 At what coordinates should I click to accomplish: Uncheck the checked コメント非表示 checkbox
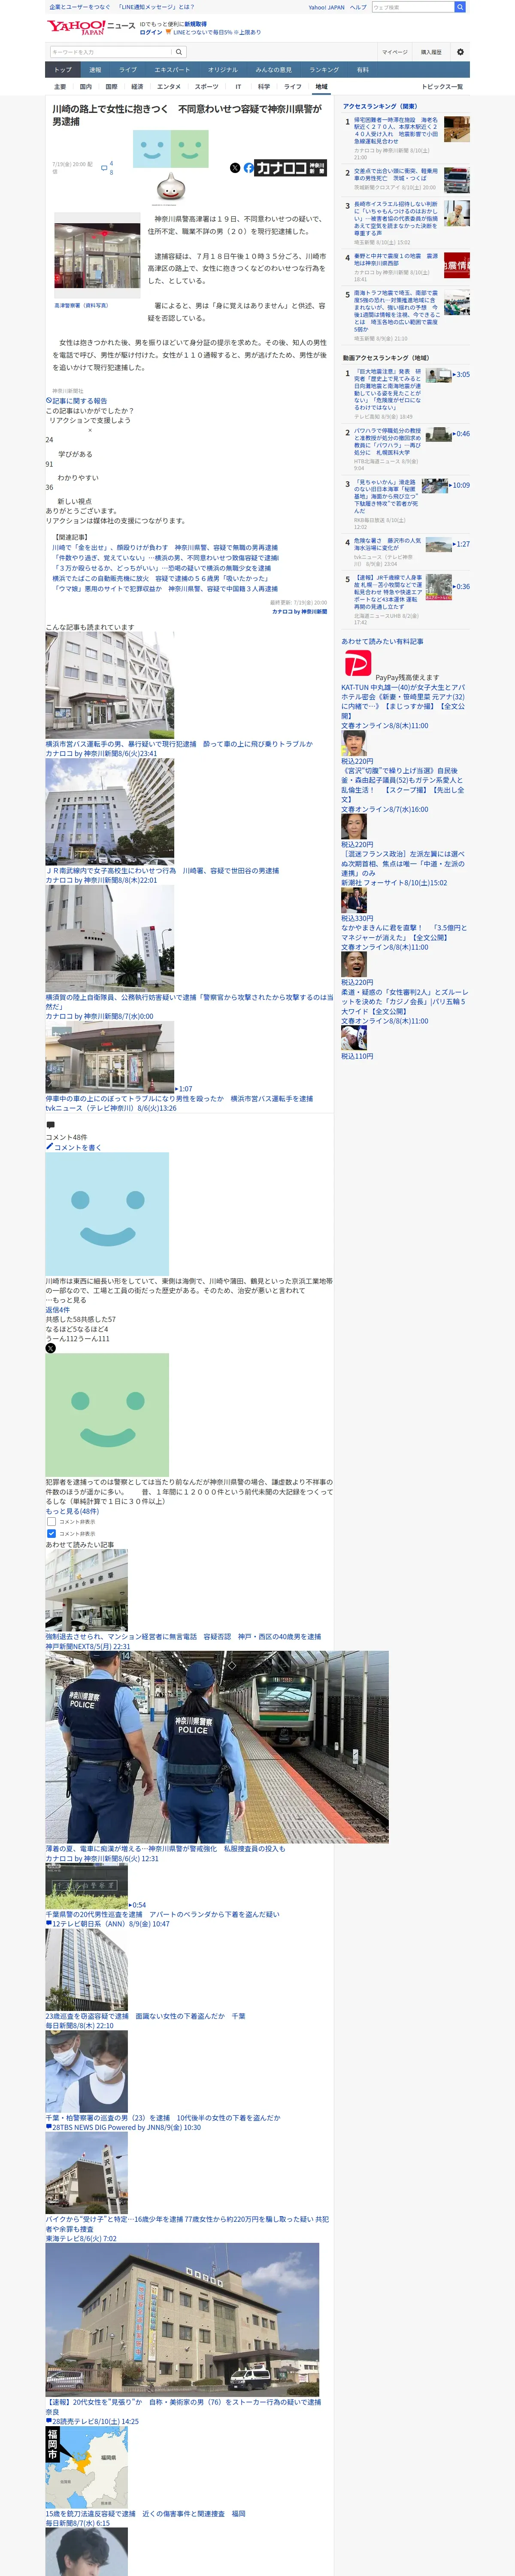(51, 1533)
